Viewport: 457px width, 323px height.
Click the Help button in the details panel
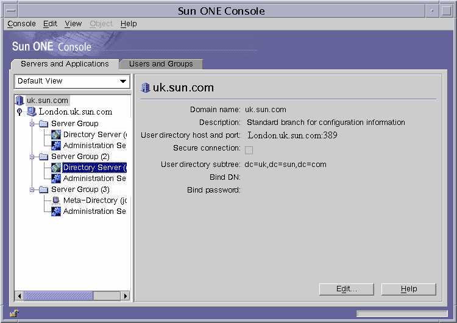click(409, 289)
